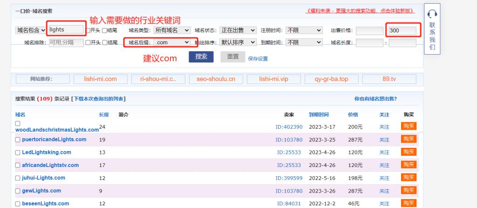Open seller ID:402390 profile
This screenshot has height=208, width=477.
click(289, 127)
